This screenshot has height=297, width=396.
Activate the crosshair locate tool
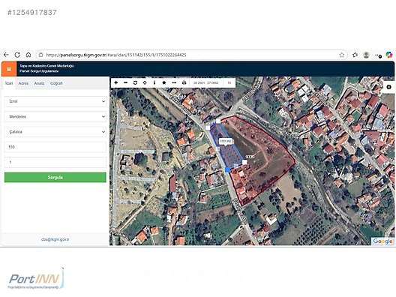(145, 82)
